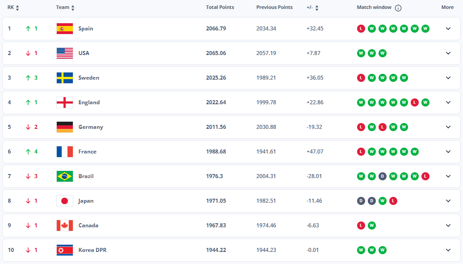Click the Brazil flag icon
Image resolution: width=463 pixels, height=264 pixels.
65,176
